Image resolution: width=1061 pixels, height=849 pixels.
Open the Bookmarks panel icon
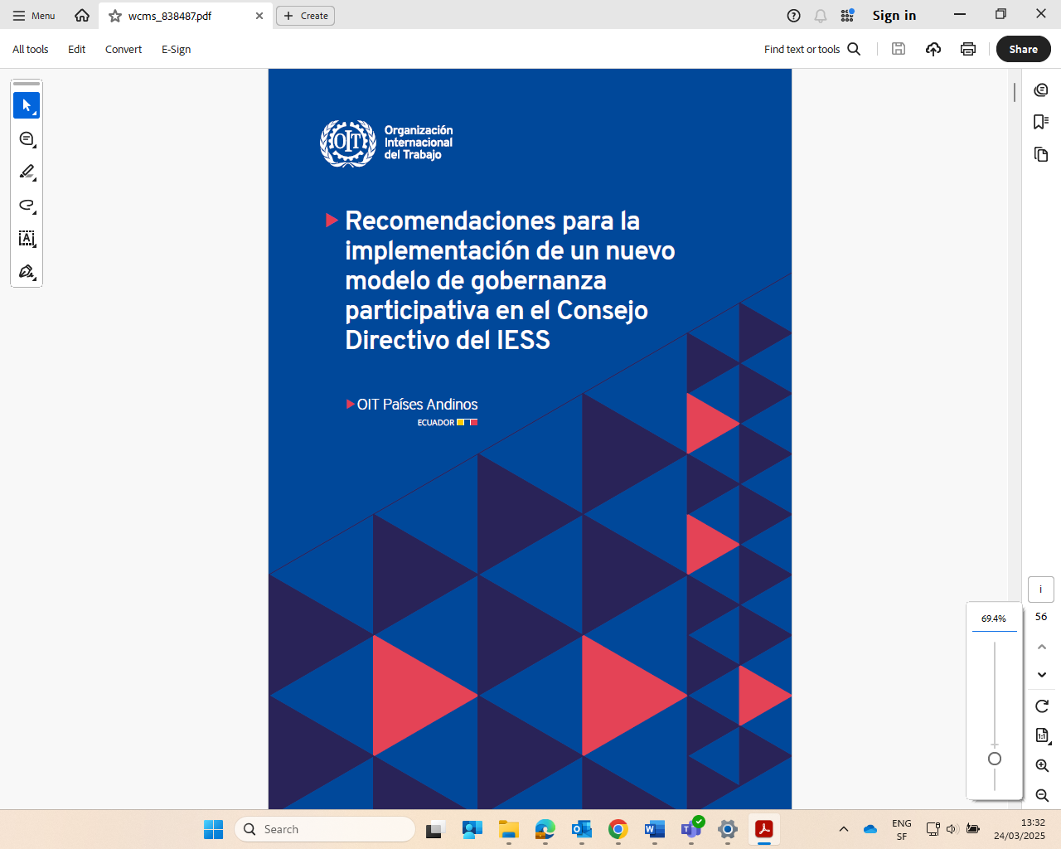[x=1041, y=122]
